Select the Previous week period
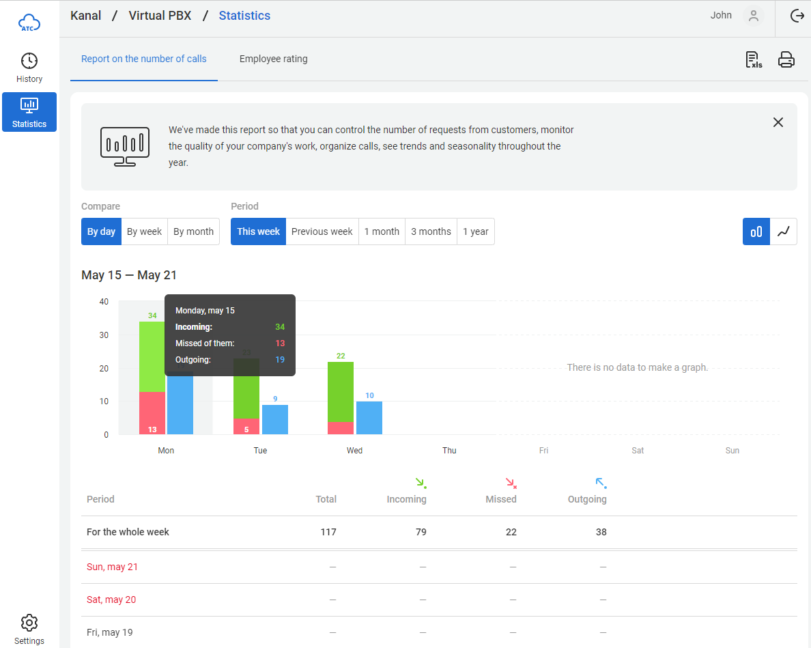 click(322, 231)
